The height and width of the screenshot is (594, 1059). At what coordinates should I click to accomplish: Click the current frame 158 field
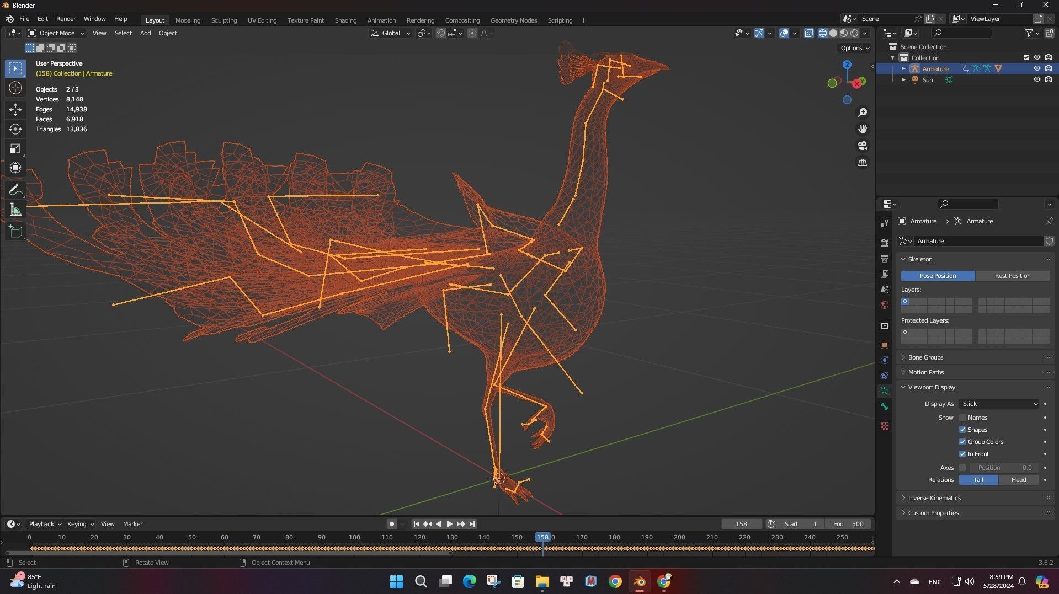point(741,524)
